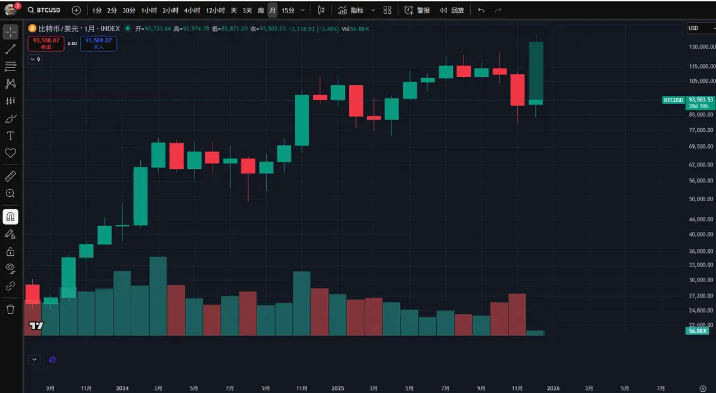Switch to 4小时 timeframe
The height and width of the screenshot is (393, 716).
[x=192, y=10]
